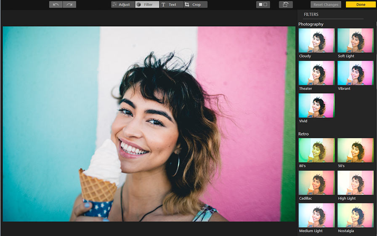Apply the High Light filter thumbnail
Viewport: 377px width, 236px height.
(356, 183)
